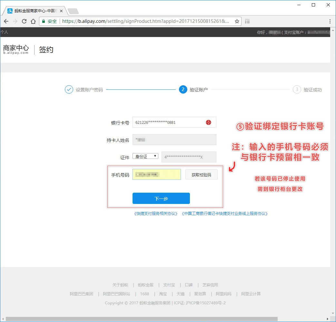Click the address bar URL
336x322 pixels.
(x=145, y=21)
